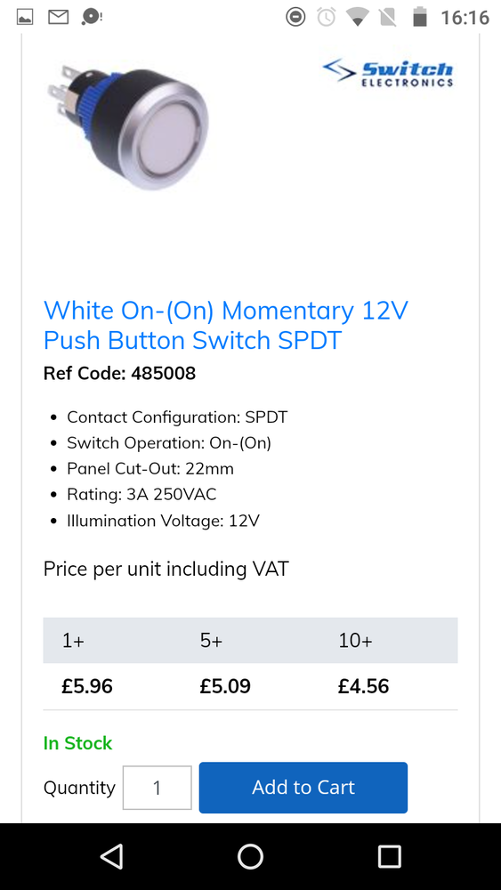Screen dimensions: 501x890
Task: Focus the Quantity input field
Action: [158, 788]
